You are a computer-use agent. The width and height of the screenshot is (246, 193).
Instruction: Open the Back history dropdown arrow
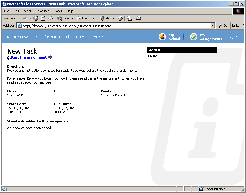click(19, 18)
